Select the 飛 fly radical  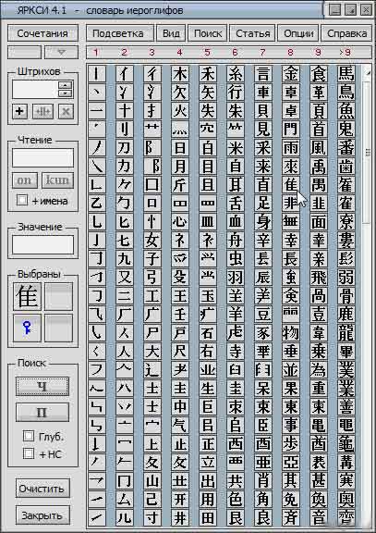point(319,278)
